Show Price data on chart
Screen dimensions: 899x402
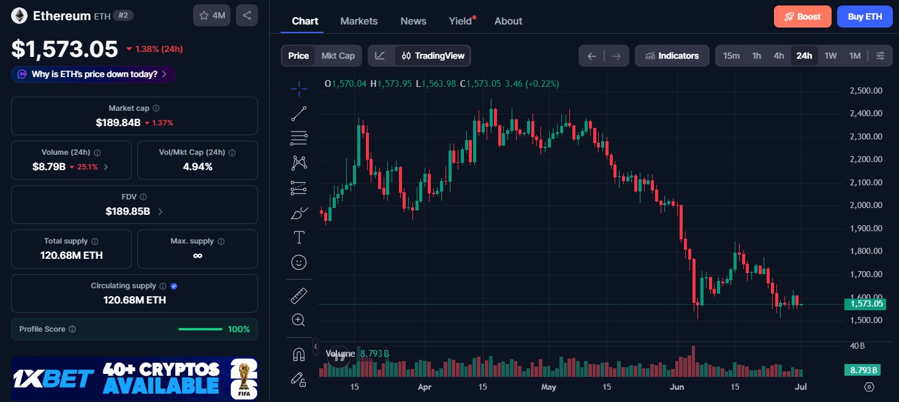click(298, 56)
